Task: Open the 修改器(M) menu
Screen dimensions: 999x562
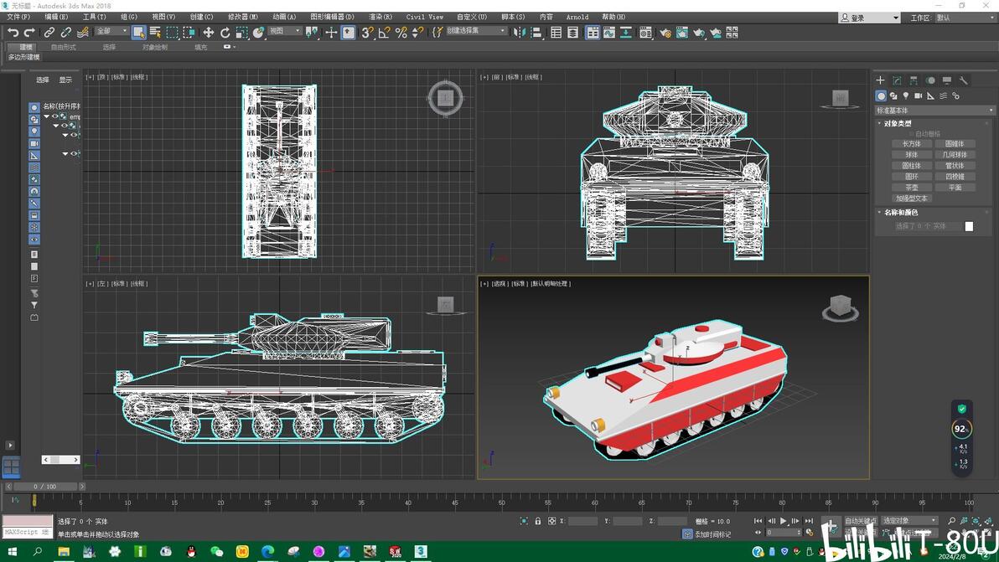Action: (243, 18)
